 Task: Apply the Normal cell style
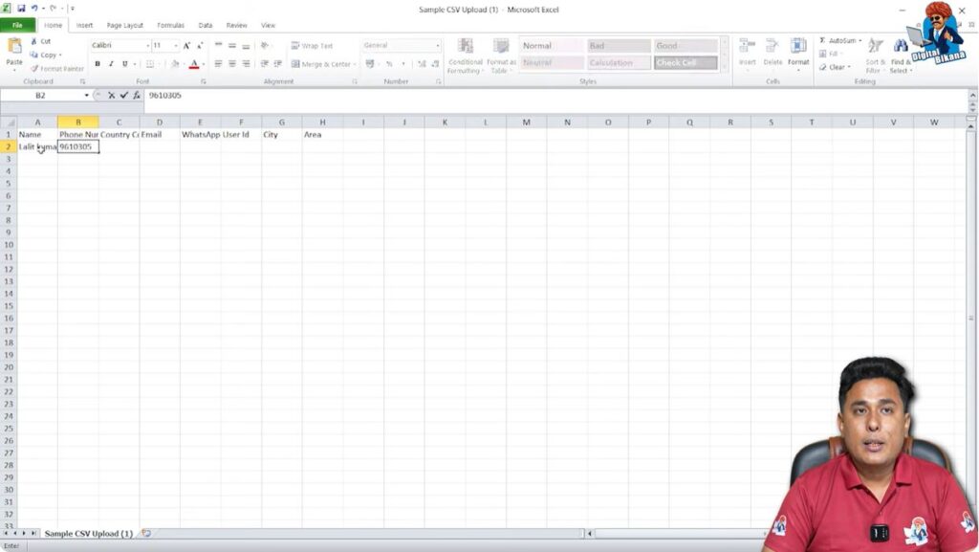coord(552,46)
